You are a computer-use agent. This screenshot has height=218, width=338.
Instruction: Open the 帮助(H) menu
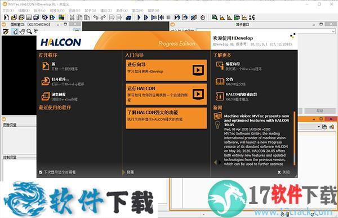tap(153, 10)
